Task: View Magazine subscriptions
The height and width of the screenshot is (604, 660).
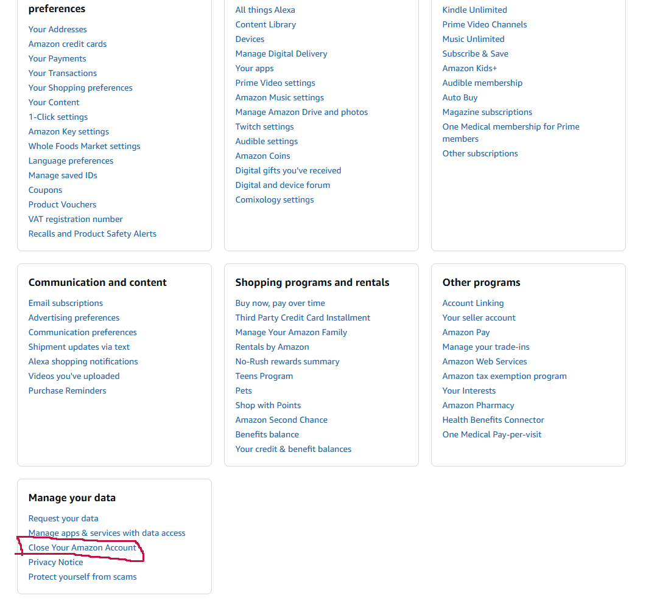Action: pos(488,113)
